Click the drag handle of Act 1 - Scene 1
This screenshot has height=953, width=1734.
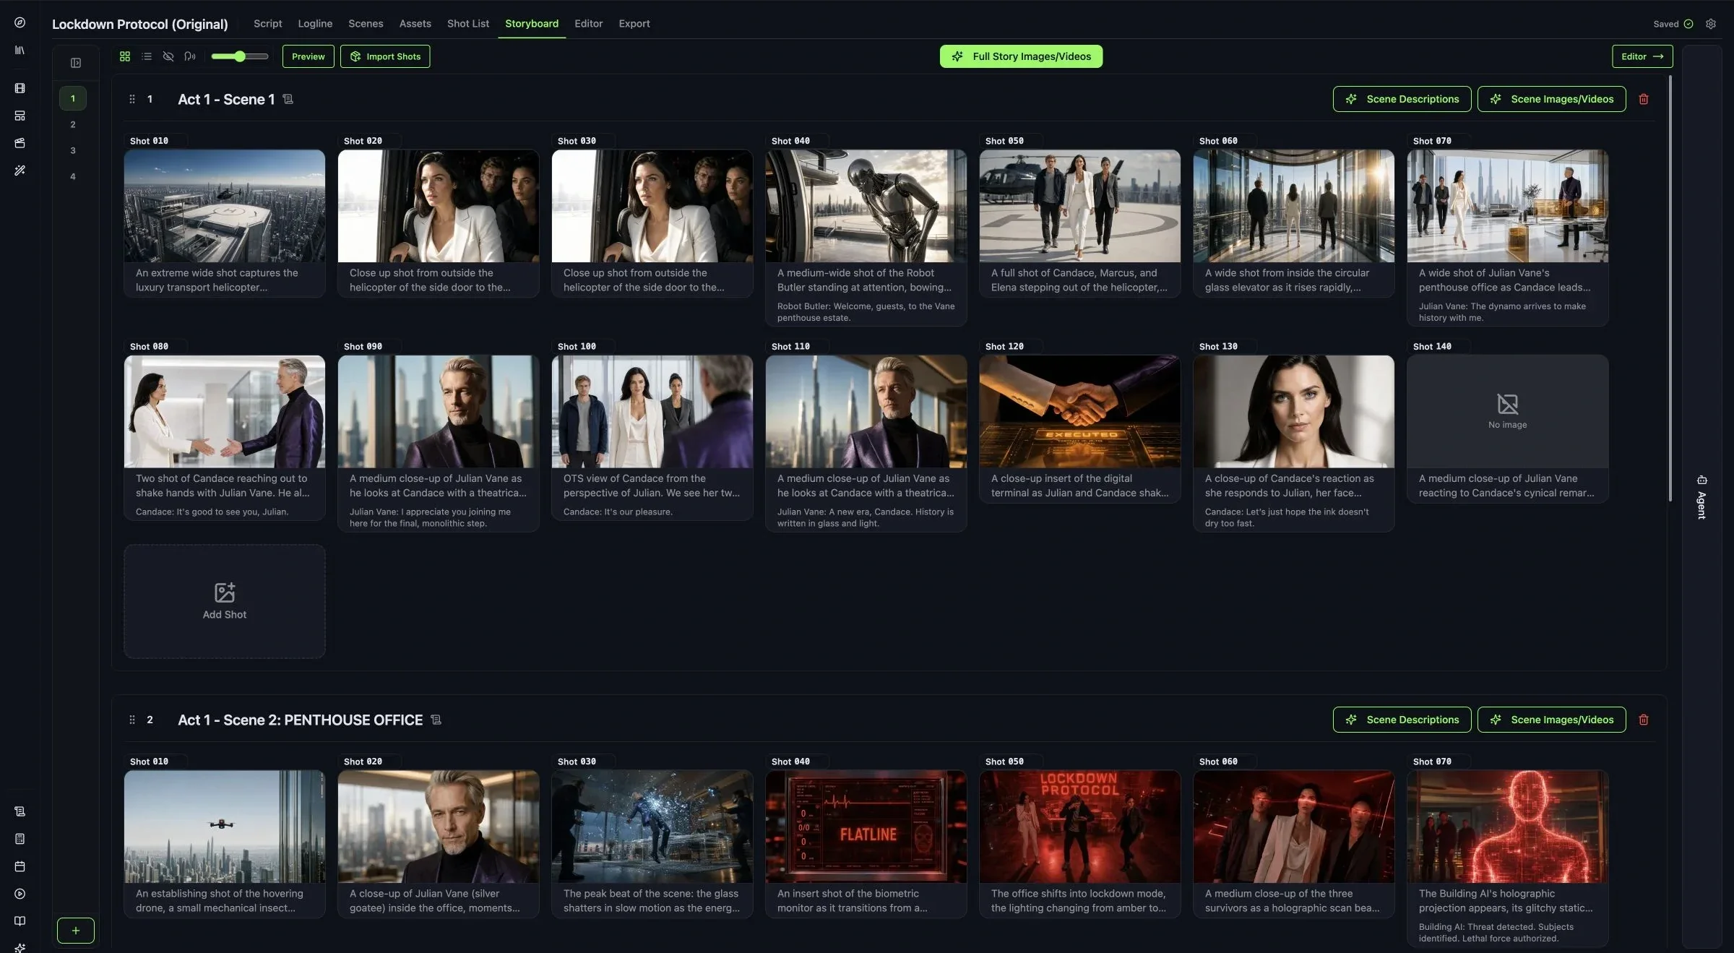pyautogui.click(x=132, y=99)
